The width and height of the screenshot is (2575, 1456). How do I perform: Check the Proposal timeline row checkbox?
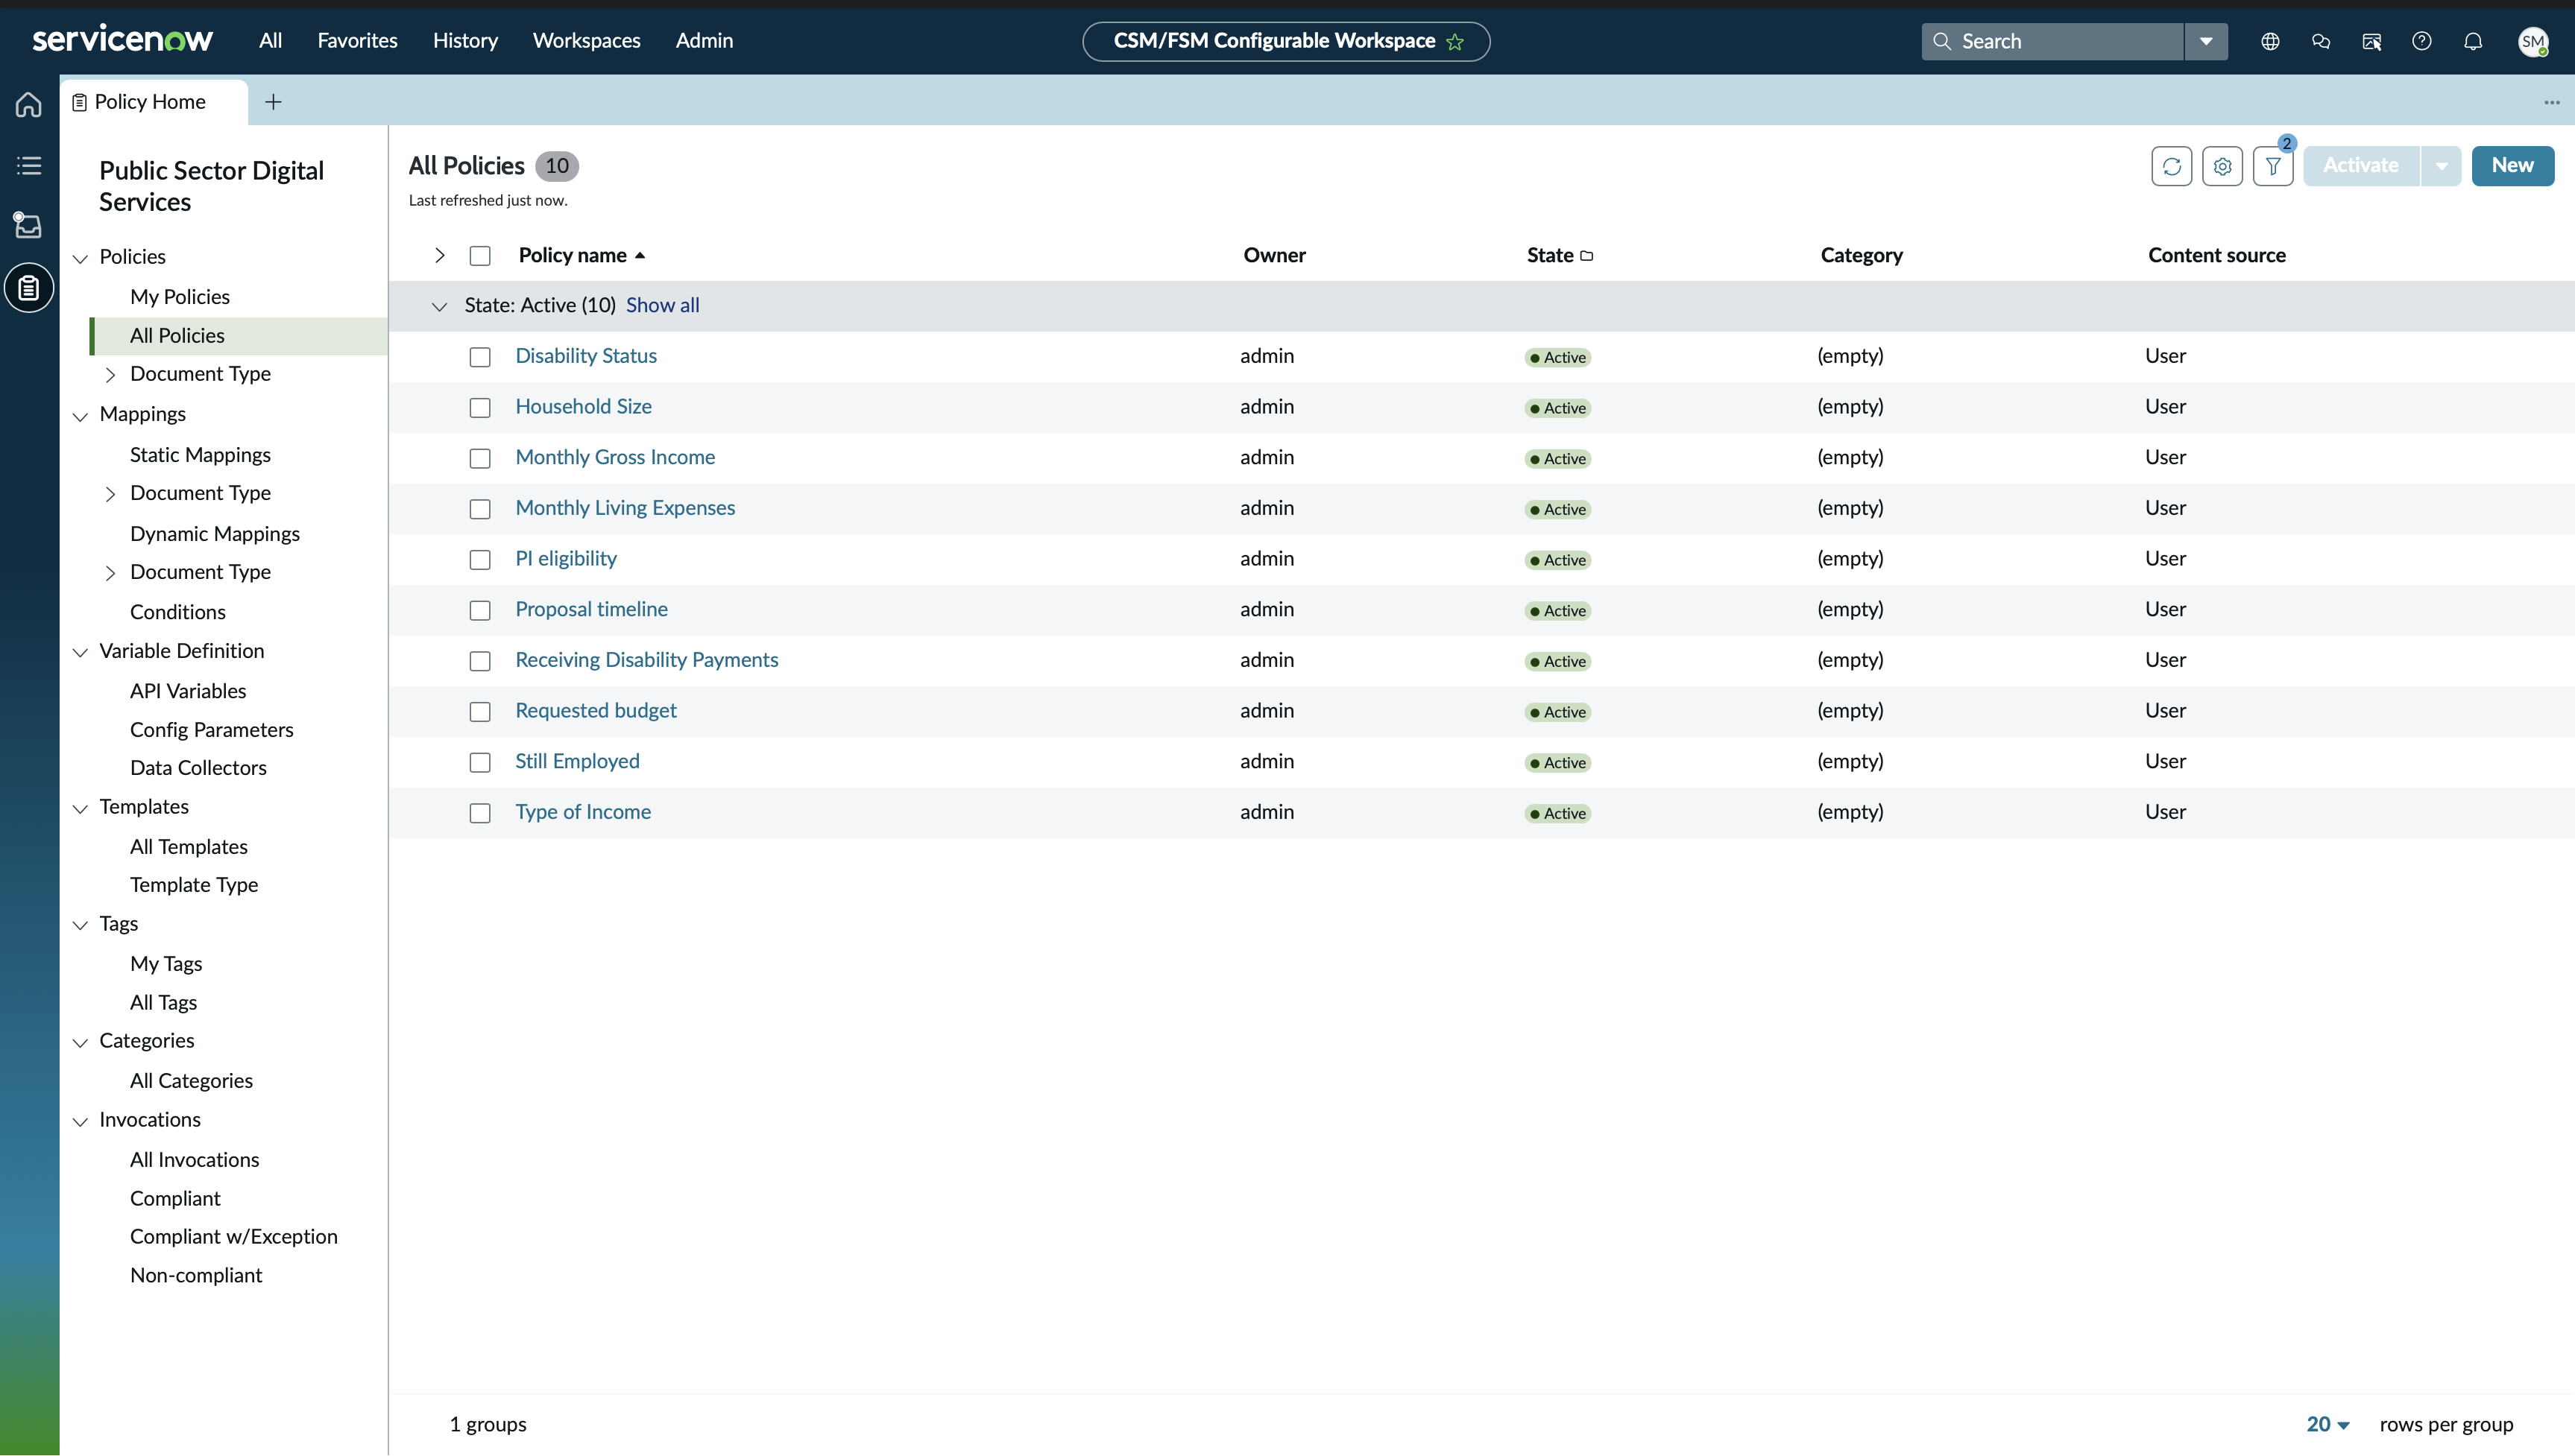click(x=480, y=610)
